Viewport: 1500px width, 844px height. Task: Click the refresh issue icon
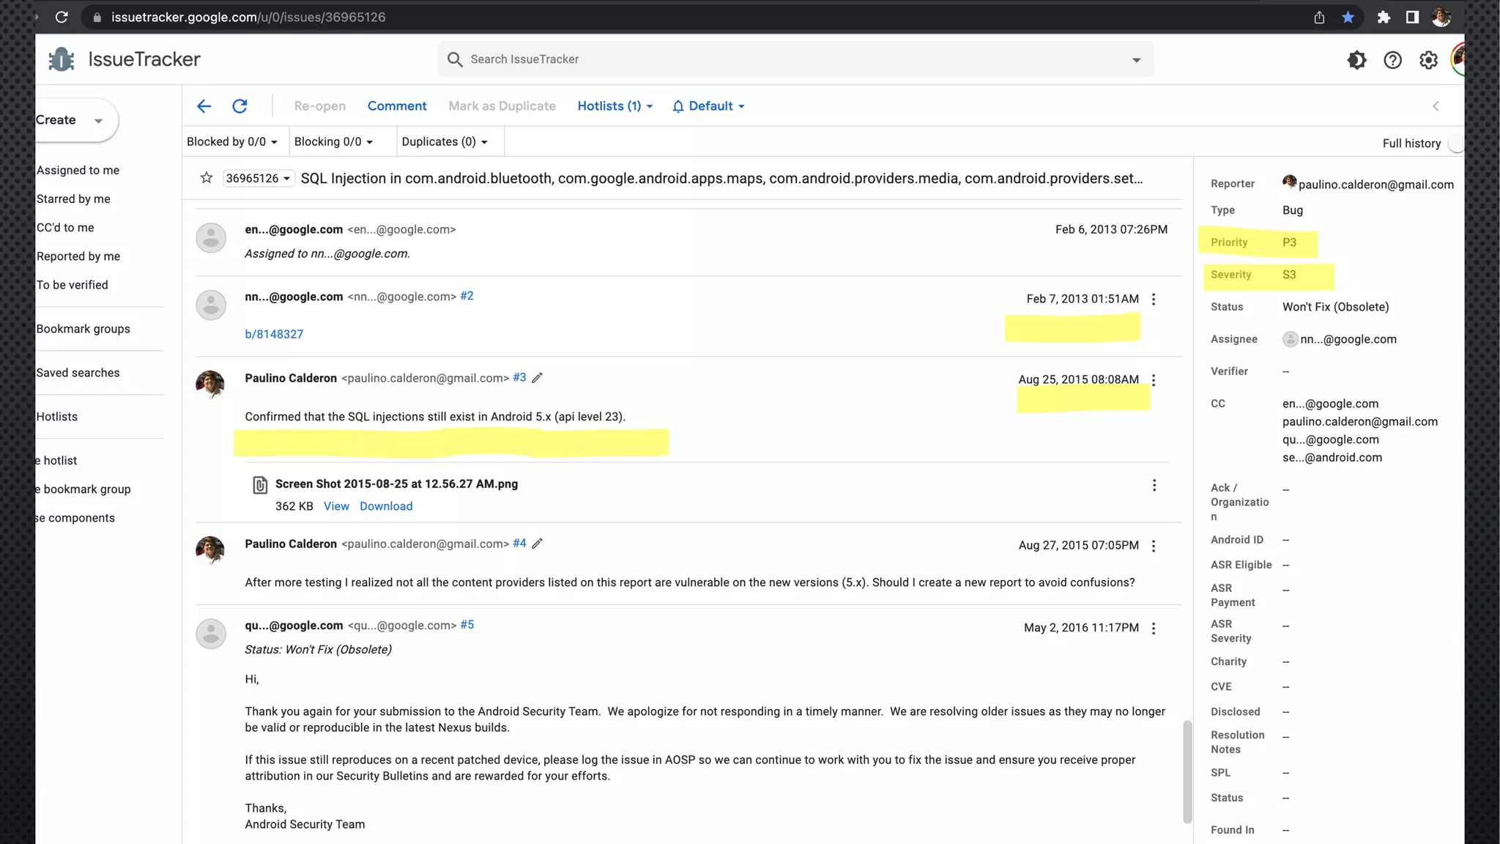coord(240,106)
